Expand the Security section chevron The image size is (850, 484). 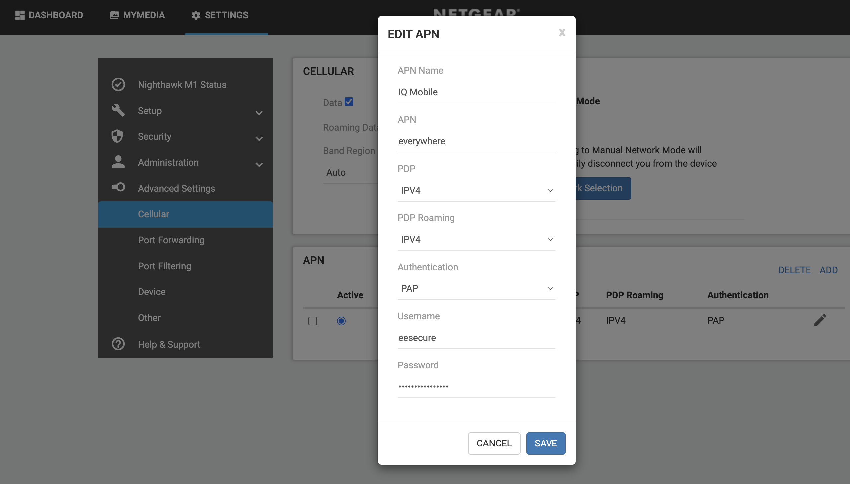259,139
